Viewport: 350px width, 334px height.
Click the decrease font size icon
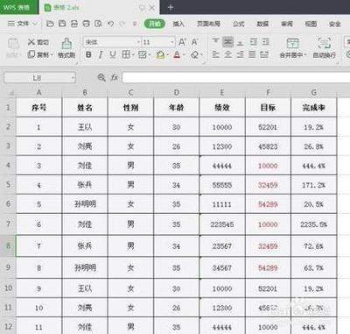[194, 42]
